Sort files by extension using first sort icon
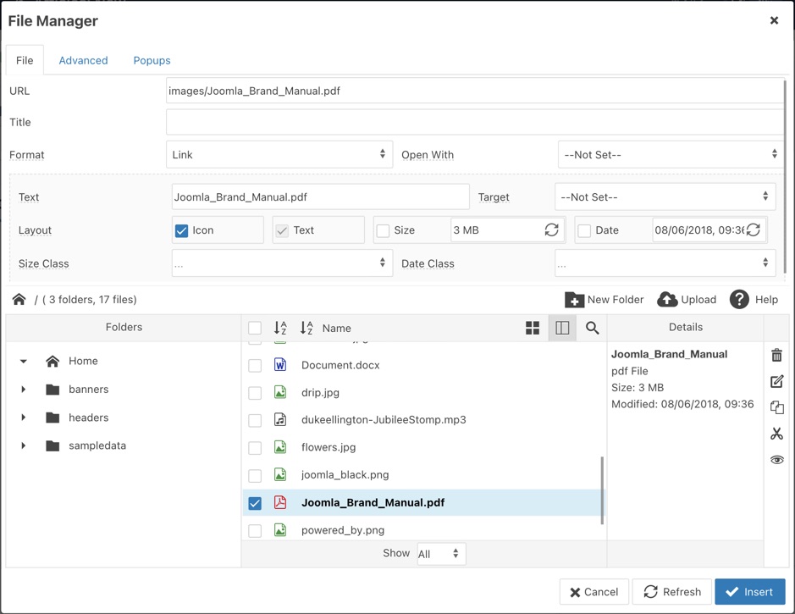The image size is (795, 614). pos(280,328)
